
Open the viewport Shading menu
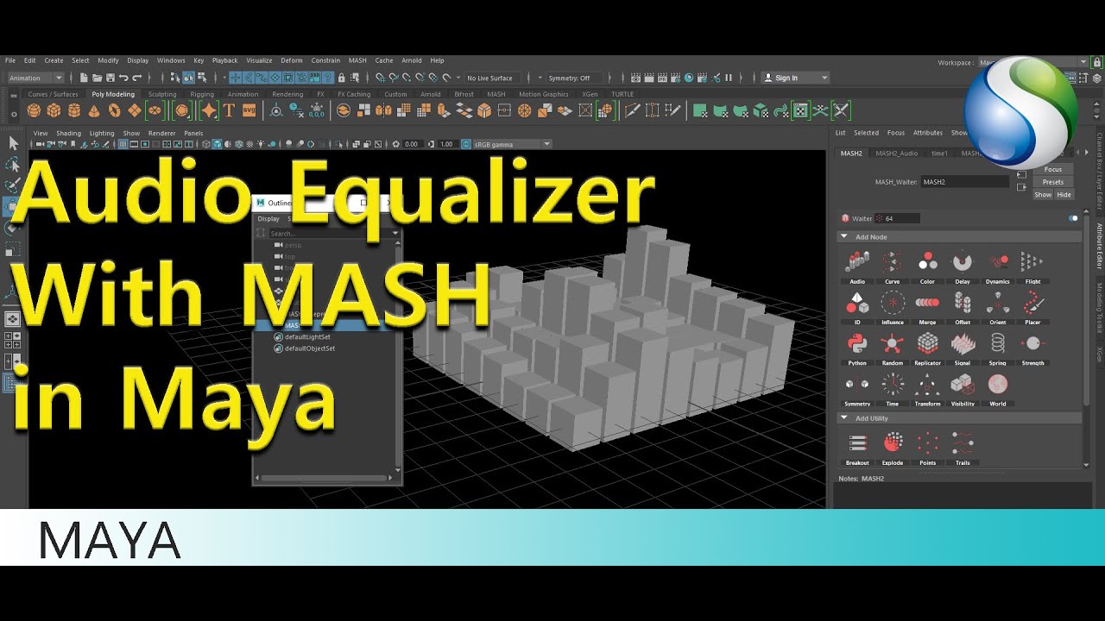69,134
